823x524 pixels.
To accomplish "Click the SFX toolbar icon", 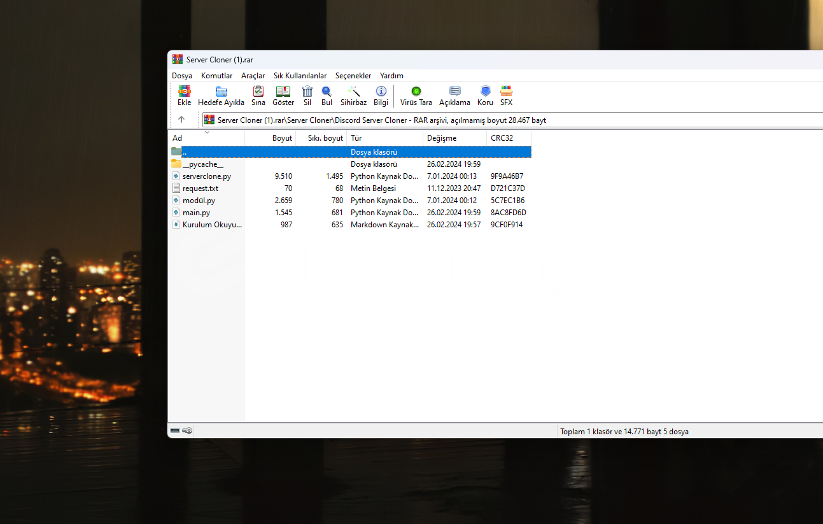I will 506,91.
